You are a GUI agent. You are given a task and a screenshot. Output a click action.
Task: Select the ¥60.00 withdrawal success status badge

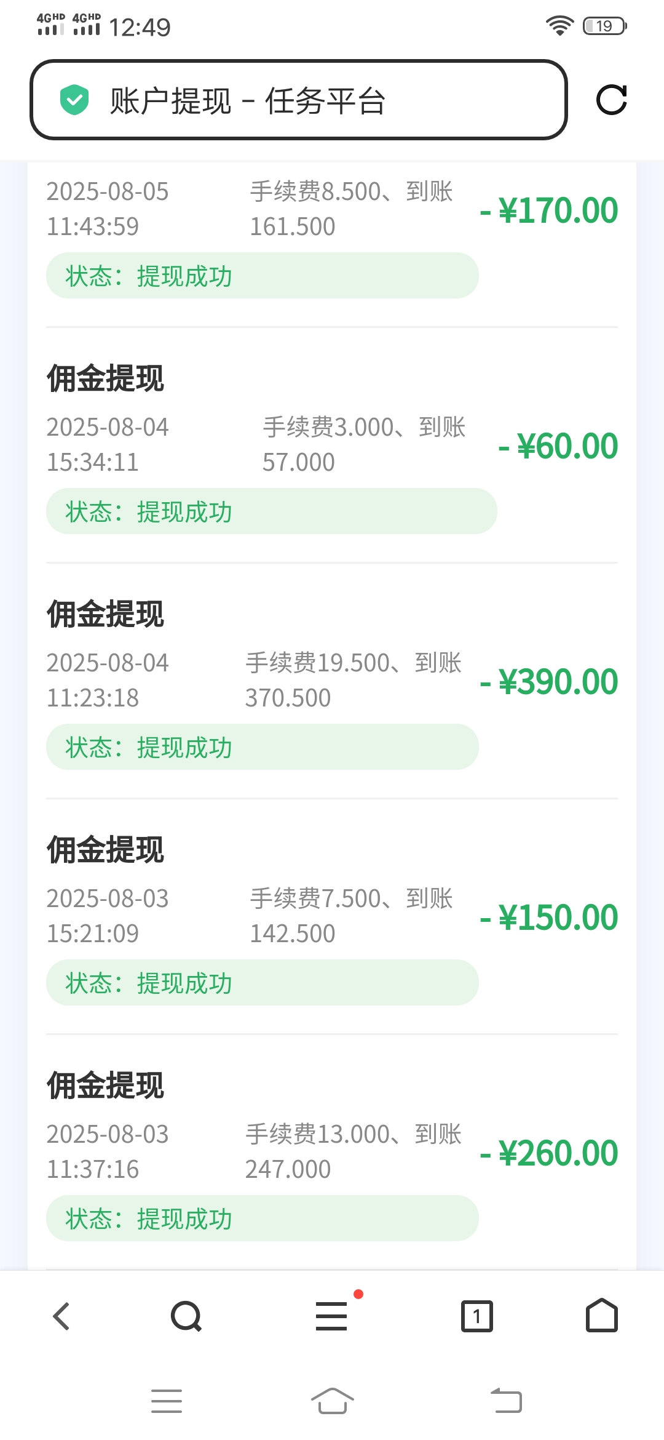click(x=271, y=511)
